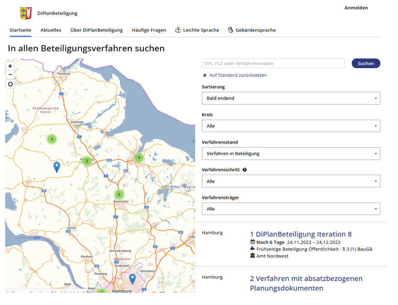Switch to Leichte Sprache
The image size is (398, 305).
197,30
